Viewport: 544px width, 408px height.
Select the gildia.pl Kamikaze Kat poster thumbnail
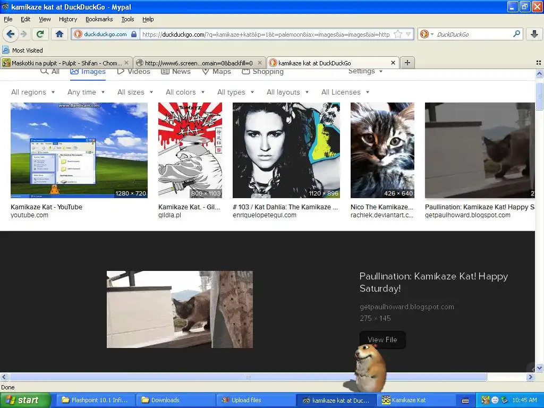point(190,150)
